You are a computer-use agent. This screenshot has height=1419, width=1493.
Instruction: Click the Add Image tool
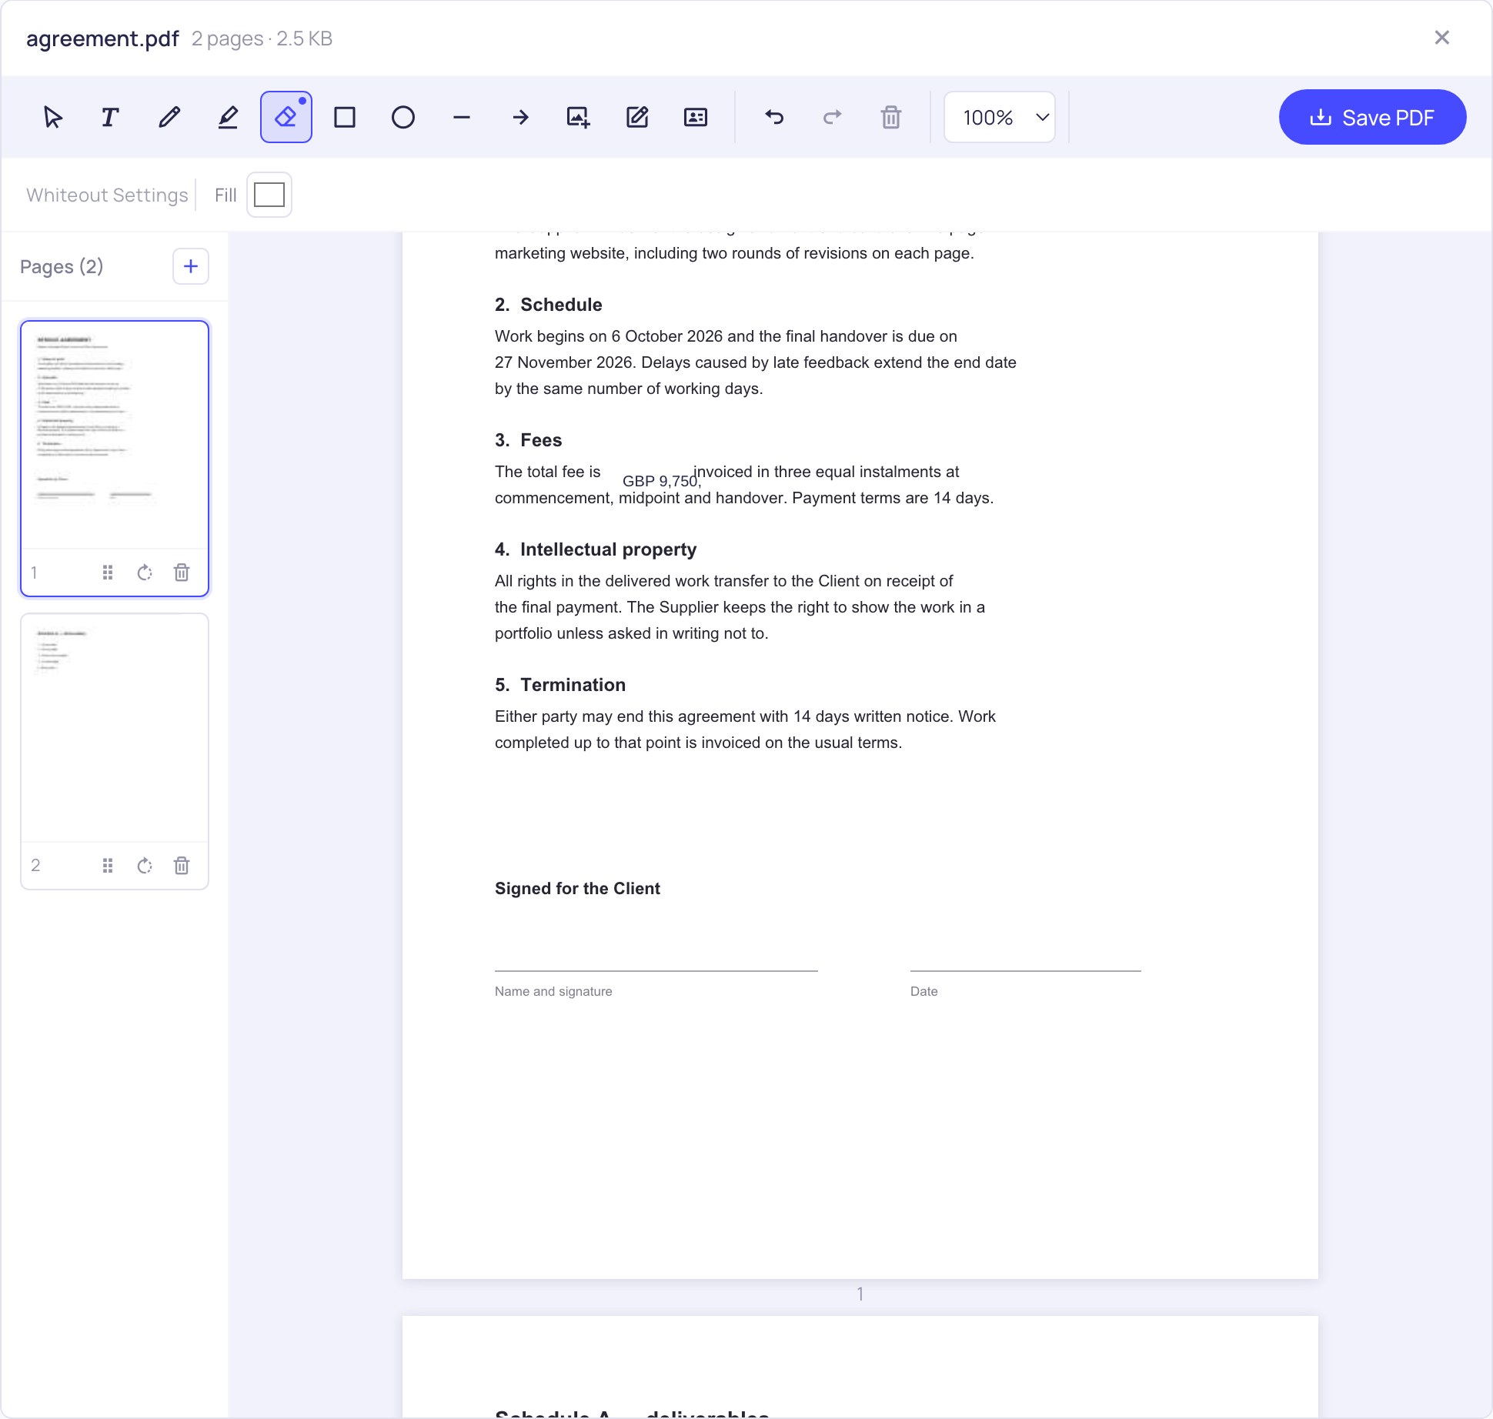579,117
